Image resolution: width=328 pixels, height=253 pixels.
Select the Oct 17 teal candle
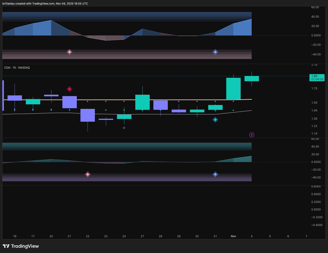pos(33,101)
